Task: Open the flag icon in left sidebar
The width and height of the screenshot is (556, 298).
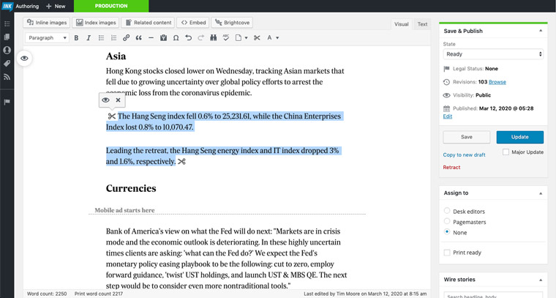Action: 7,103
